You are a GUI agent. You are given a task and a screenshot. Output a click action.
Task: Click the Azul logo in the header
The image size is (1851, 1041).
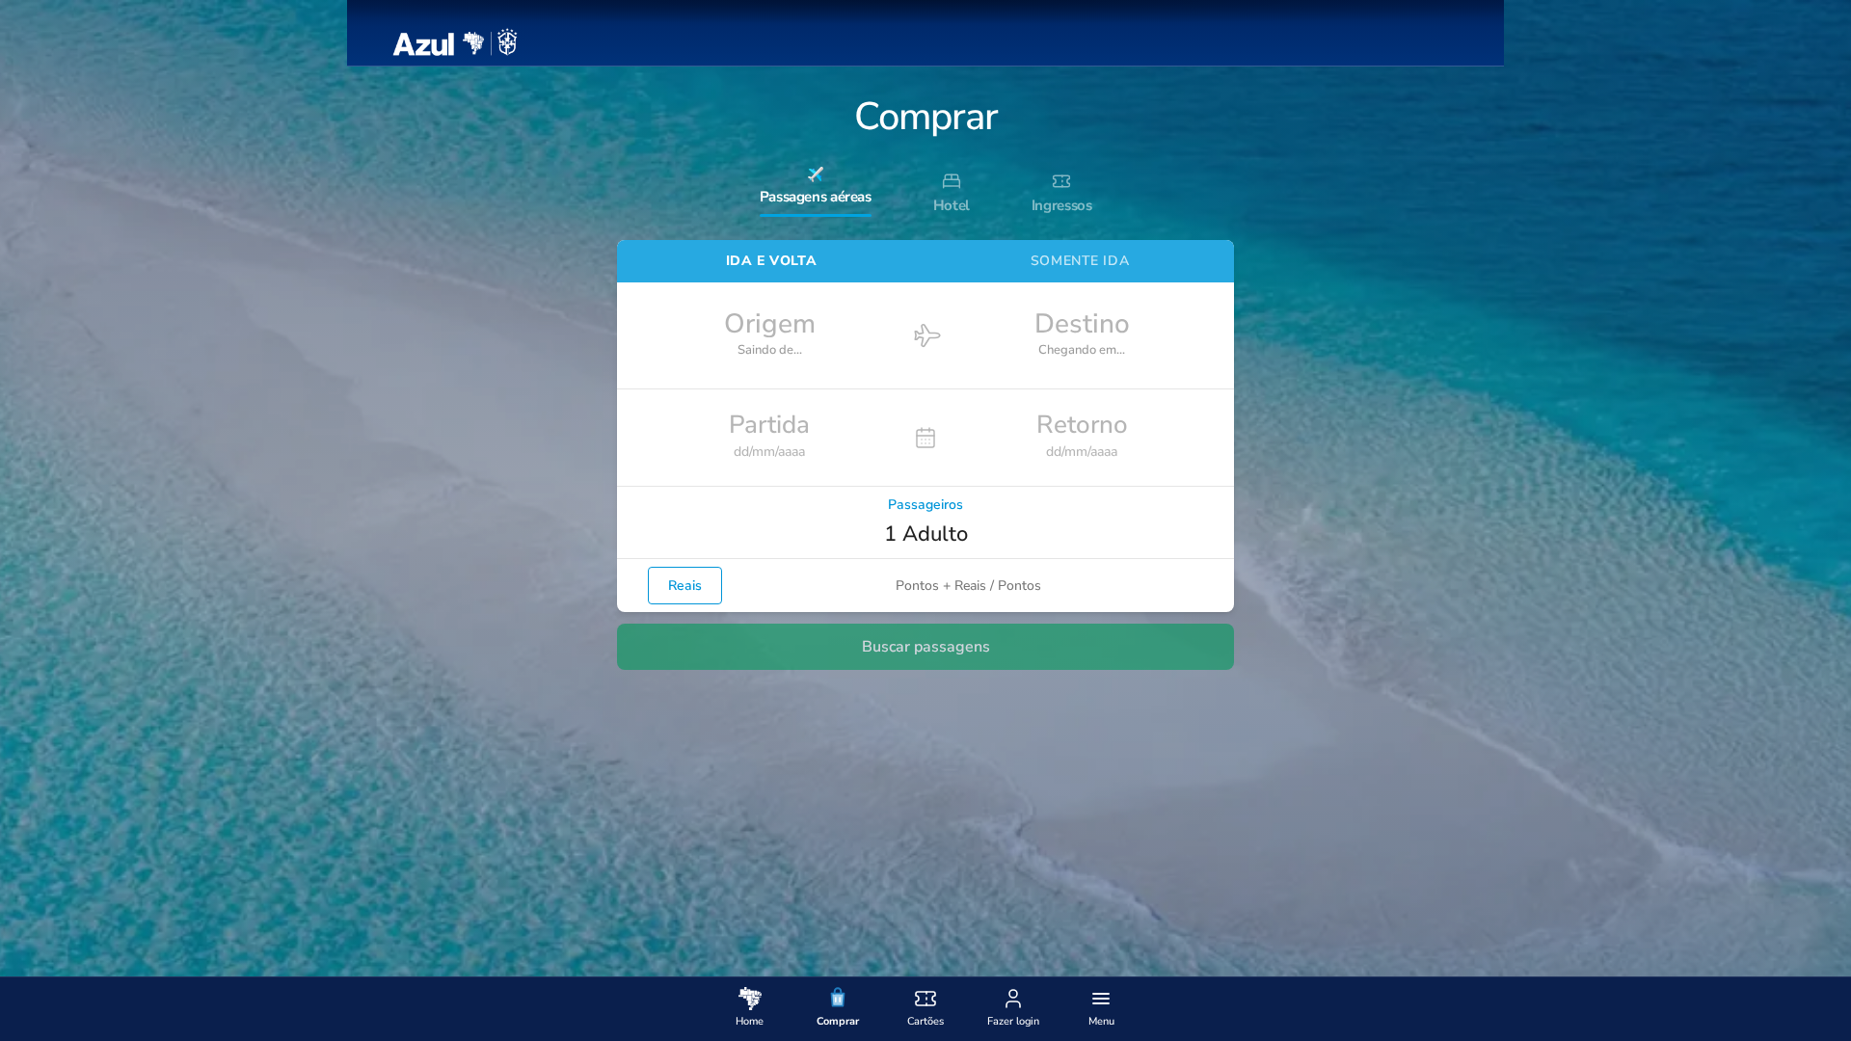455,42
